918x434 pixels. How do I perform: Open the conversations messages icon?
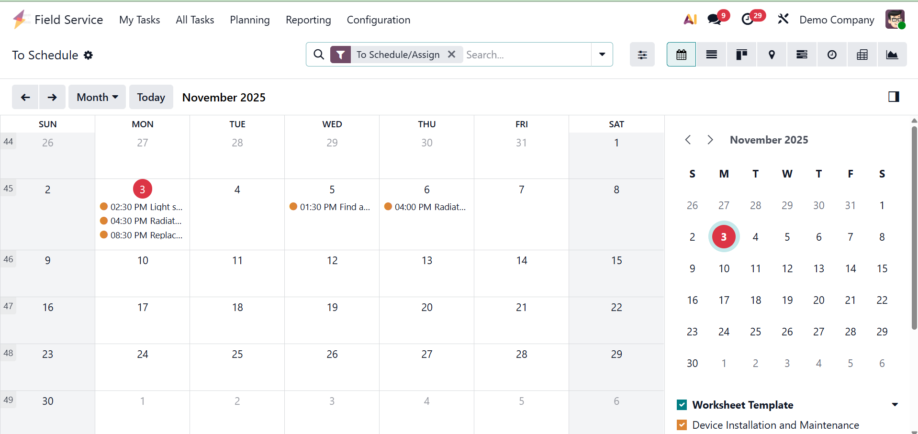(x=715, y=20)
